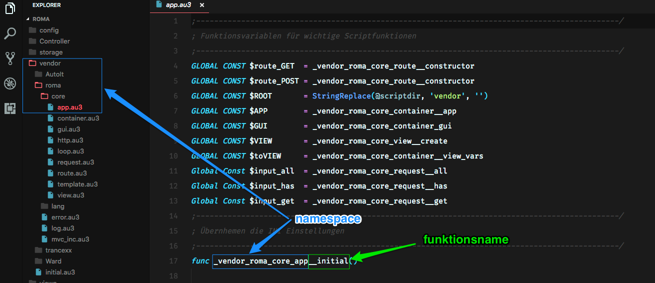This screenshot has width=655, height=283.
Task: Open the Search magnifier in activity bar
Action: 10,34
